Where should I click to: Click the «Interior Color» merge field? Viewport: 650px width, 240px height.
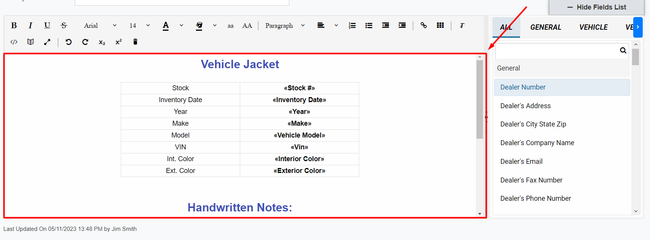[299, 159]
